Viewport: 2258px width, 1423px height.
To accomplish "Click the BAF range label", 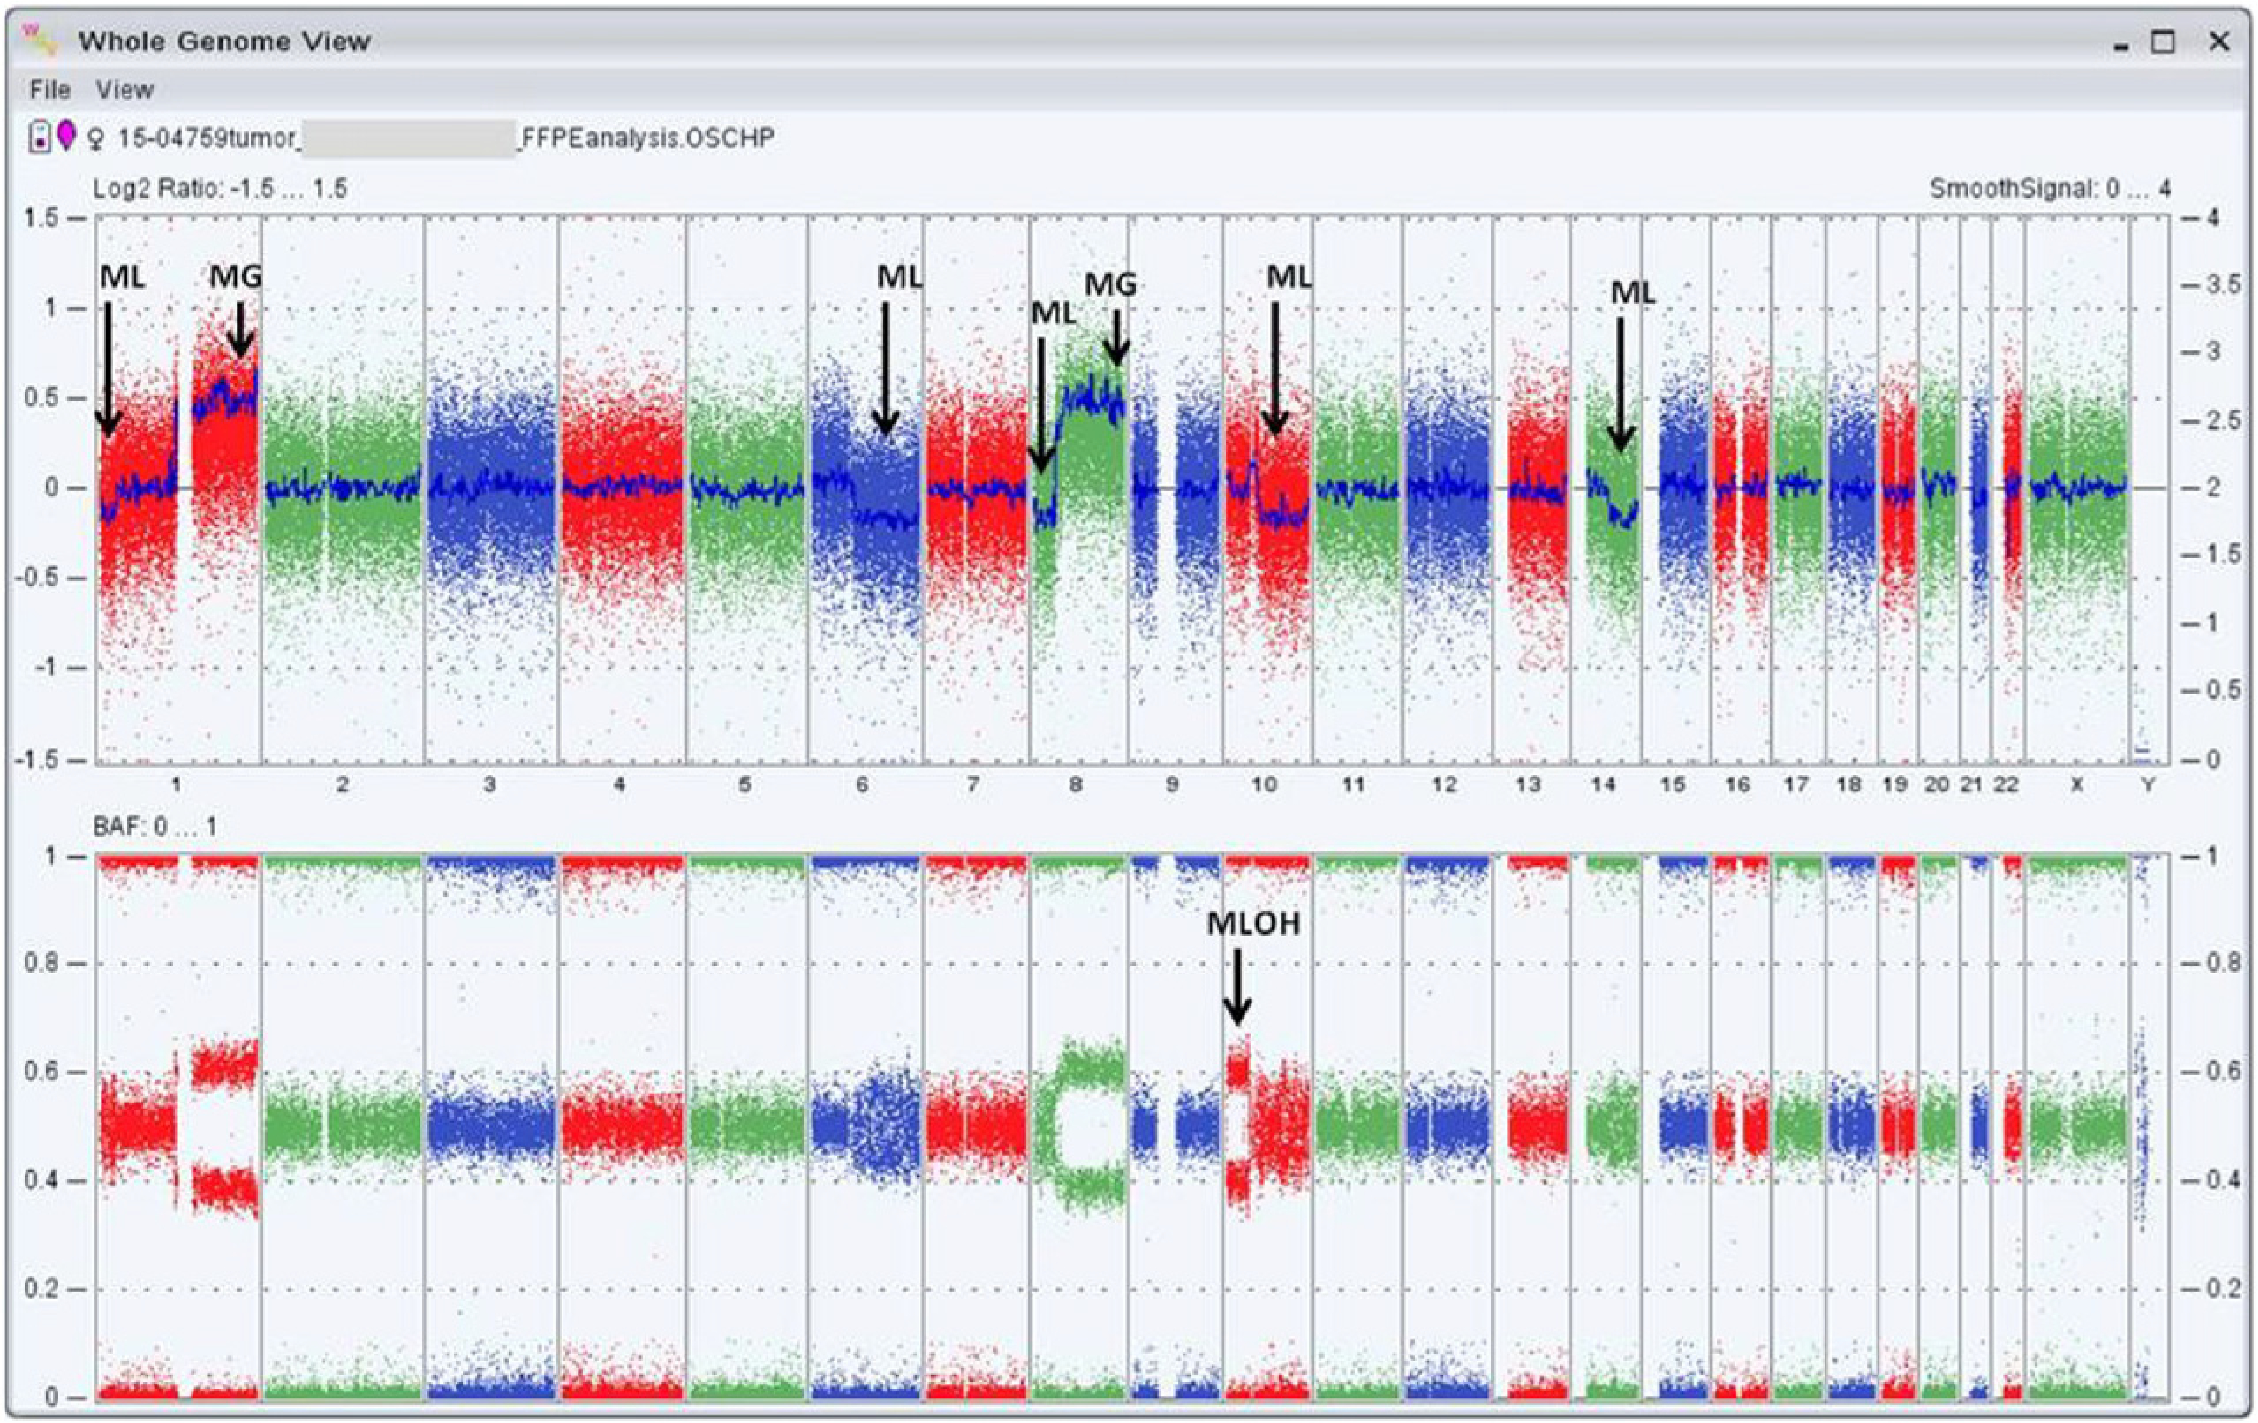I will coord(155,827).
